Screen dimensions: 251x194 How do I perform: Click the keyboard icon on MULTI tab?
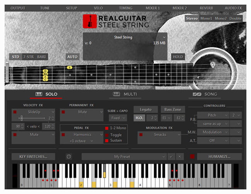click(116, 94)
